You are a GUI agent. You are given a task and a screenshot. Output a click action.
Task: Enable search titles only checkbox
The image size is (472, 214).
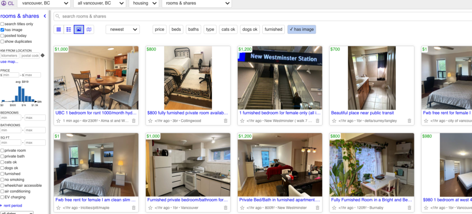2,24
